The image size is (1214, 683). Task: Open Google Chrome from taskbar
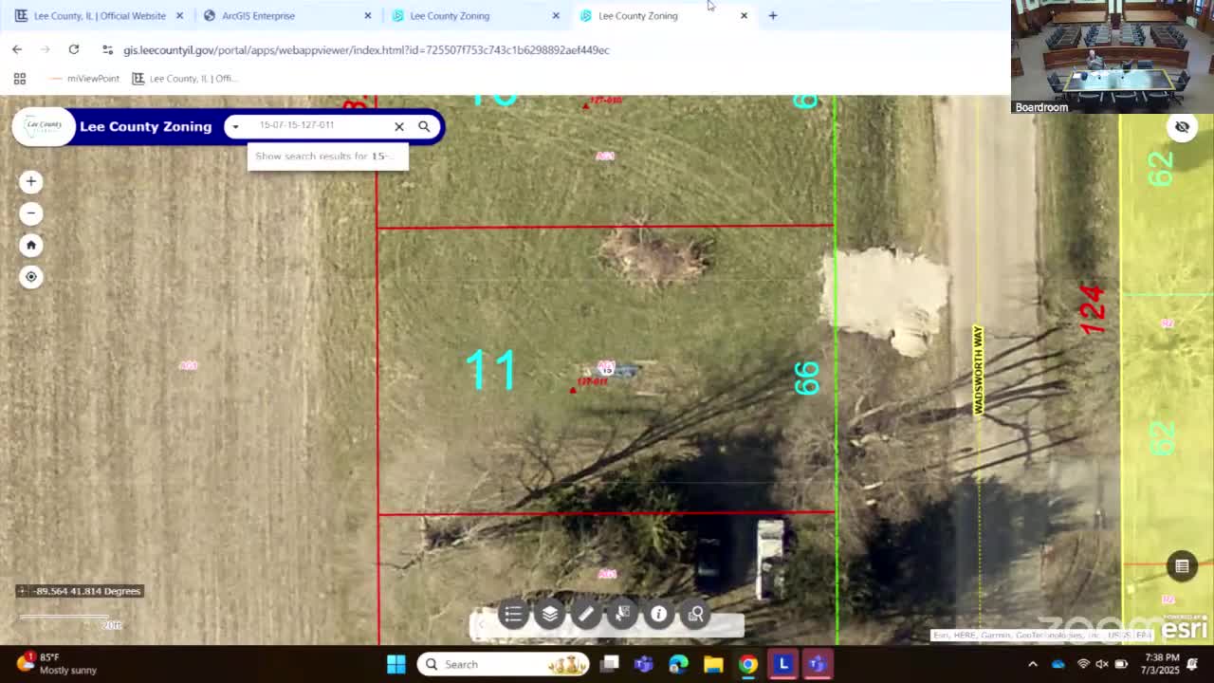[x=748, y=664]
